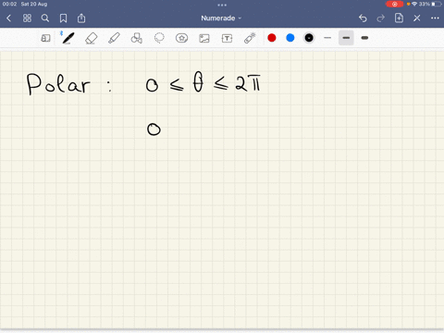Choose the blue pen color
444x333 pixels.
coord(290,38)
